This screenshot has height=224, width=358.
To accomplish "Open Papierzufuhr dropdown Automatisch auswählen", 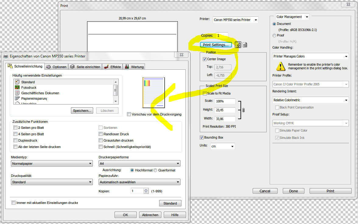I will pyautogui.click(x=139, y=182).
